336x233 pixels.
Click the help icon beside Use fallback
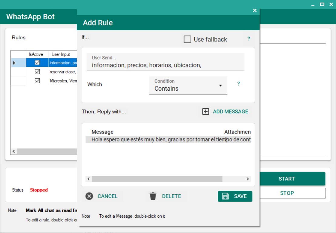click(249, 39)
